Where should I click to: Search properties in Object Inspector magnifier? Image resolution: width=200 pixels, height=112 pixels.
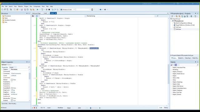29,67
